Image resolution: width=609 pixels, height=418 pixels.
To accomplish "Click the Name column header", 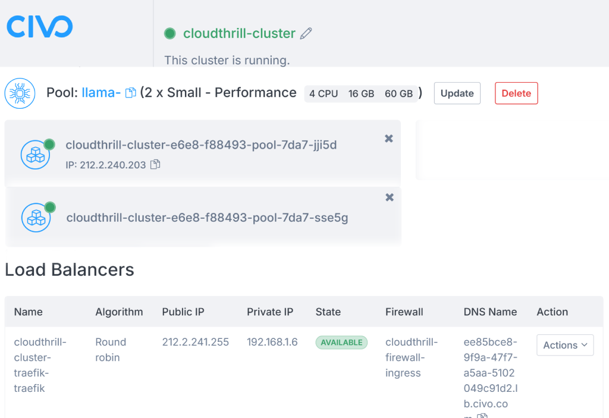I will 29,312.
